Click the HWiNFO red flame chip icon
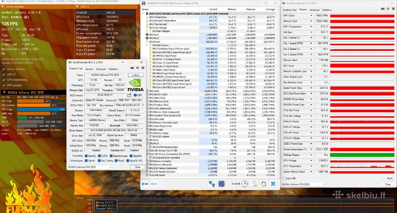Viewport: 397px width, 213px height. click(x=222, y=184)
